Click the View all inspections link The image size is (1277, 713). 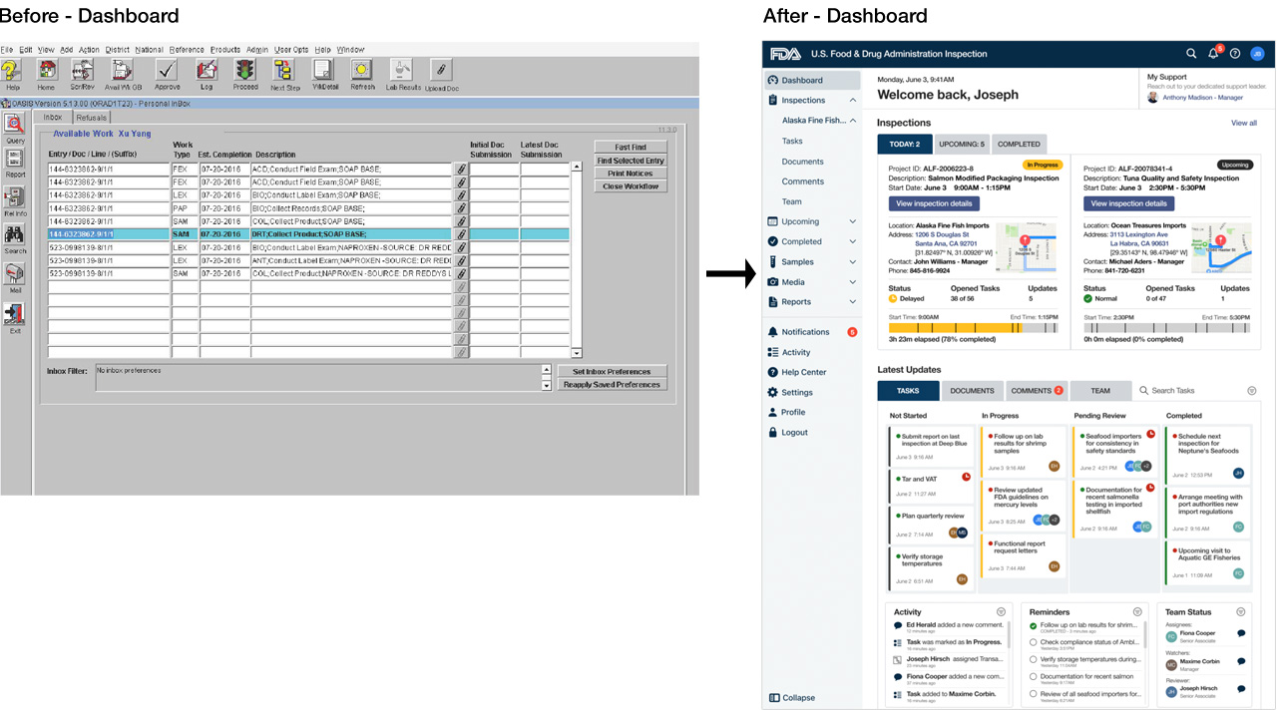[x=1244, y=123]
